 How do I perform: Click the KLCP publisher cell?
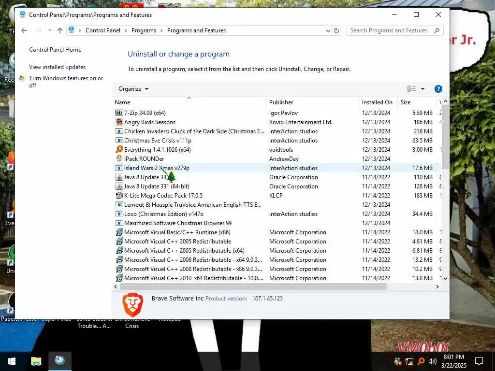tap(276, 195)
